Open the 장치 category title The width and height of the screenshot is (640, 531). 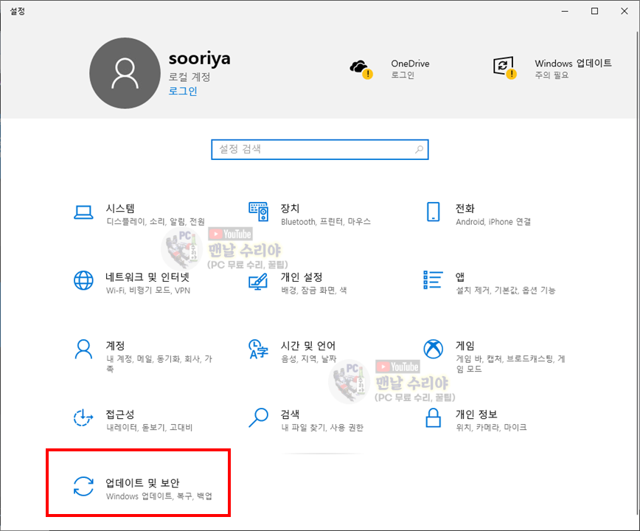[290, 209]
